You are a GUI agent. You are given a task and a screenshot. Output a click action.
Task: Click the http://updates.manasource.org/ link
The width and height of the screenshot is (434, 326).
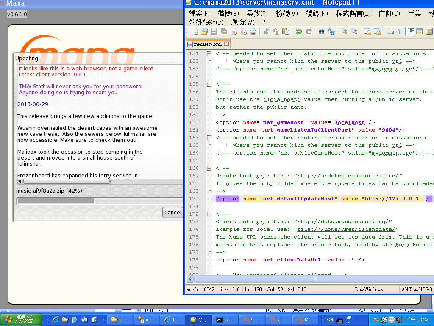tap(348, 176)
